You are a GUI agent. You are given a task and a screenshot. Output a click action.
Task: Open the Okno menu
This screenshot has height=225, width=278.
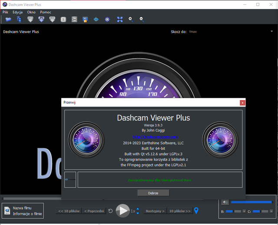(31, 12)
